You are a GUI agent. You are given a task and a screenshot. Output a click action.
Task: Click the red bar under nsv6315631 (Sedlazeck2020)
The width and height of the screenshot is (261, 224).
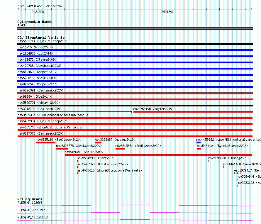(120, 149)
